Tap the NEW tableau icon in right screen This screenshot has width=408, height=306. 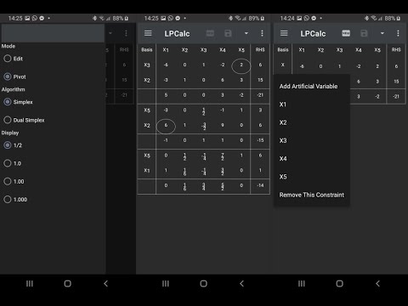(346, 33)
